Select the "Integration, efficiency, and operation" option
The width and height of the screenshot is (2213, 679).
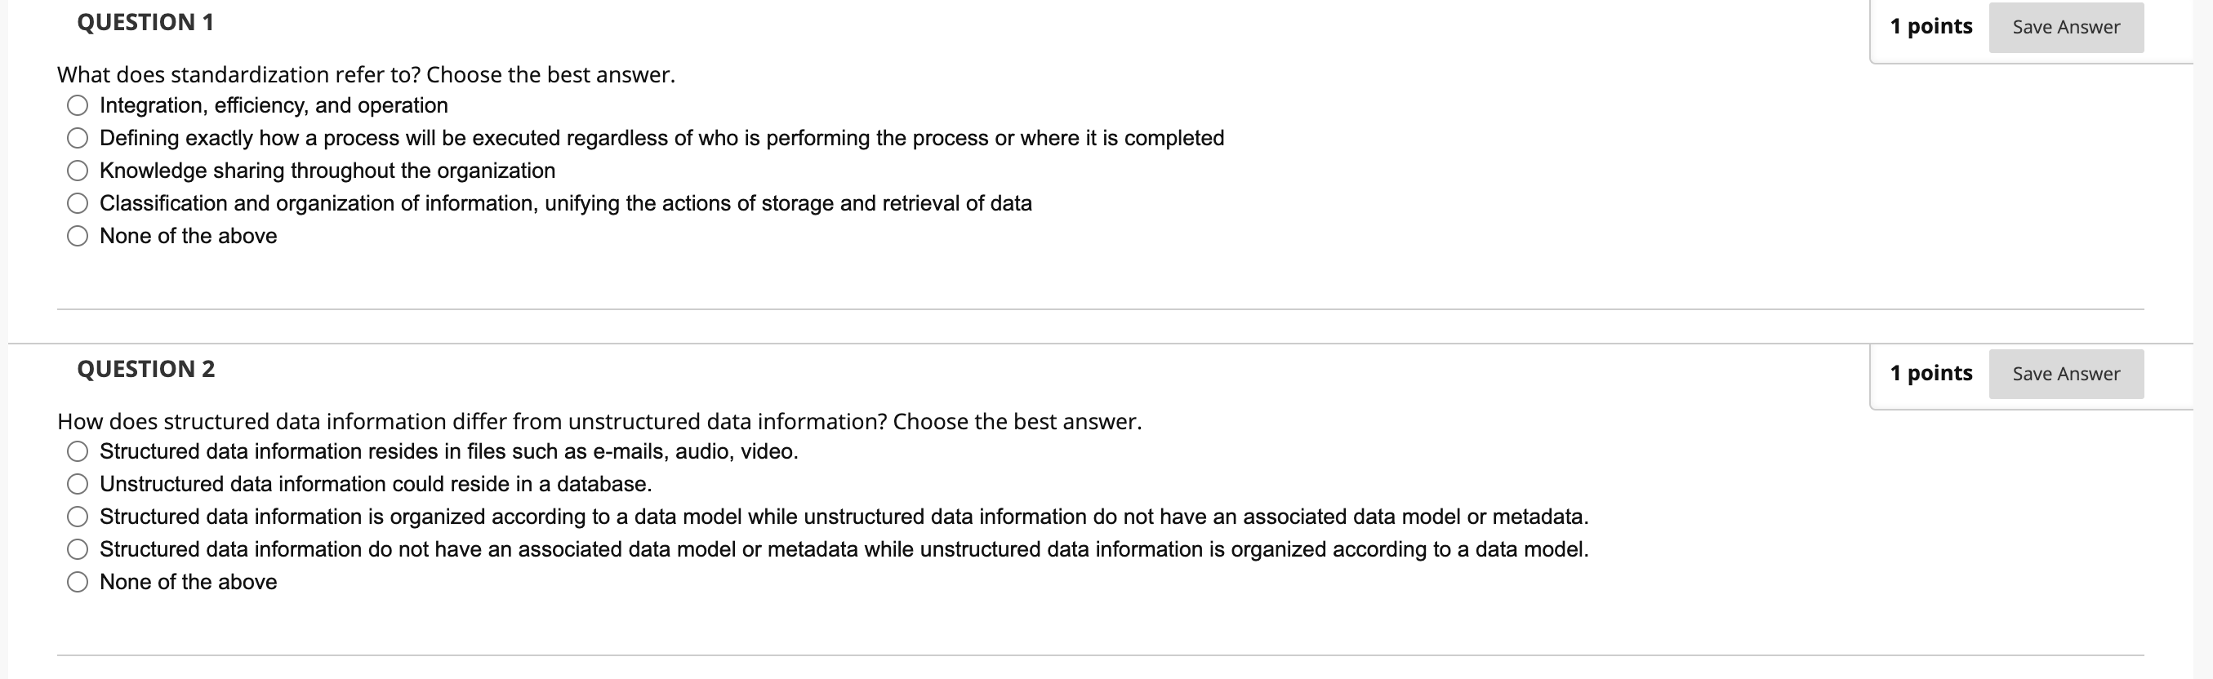78,104
